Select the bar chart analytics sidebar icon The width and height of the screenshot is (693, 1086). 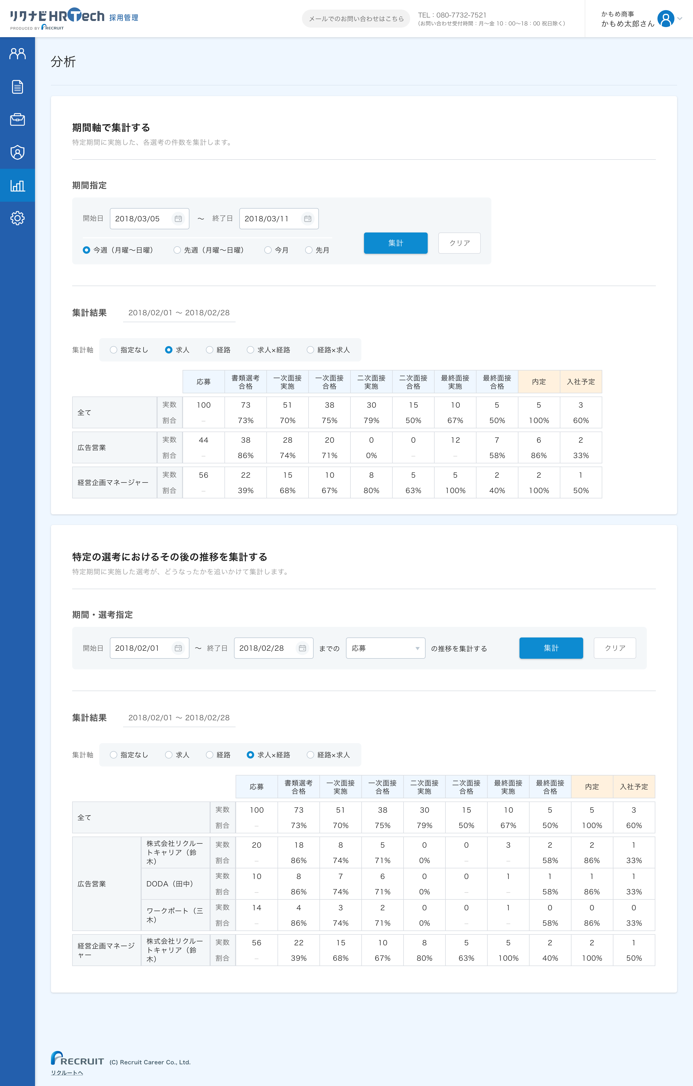(x=17, y=185)
